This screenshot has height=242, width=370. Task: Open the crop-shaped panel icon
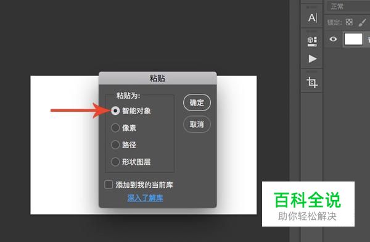(312, 83)
